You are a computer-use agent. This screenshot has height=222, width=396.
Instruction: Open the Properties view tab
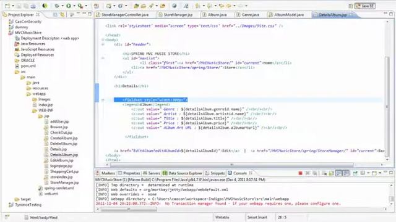pos(129,173)
